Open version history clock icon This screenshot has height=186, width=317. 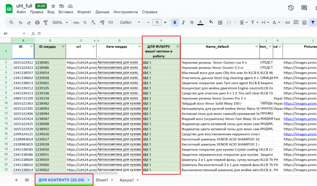click(x=291, y=8)
